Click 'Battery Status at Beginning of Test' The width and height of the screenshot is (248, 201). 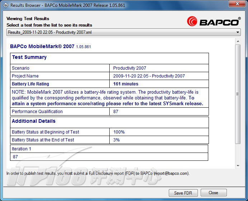(x=46, y=132)
